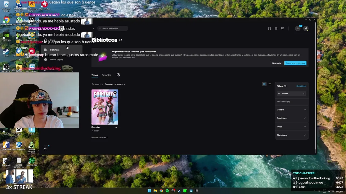Click Restablecer to reset filters
Viewport: 346px width, 194px height.
[x=301, y=86]
